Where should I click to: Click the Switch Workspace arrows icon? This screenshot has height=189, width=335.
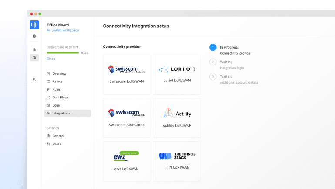pyautogui.click(x=48, y=30)
